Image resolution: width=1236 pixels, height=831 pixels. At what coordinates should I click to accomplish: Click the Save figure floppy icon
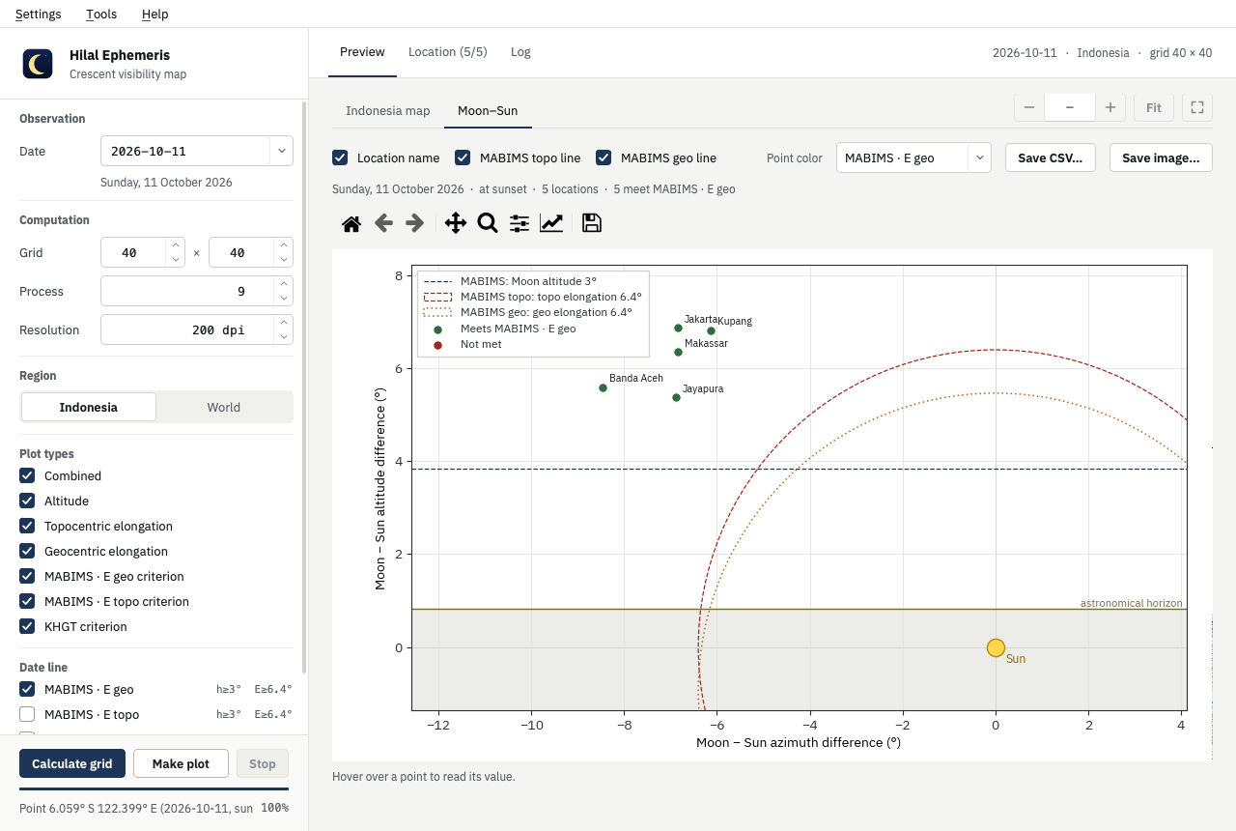592,223
